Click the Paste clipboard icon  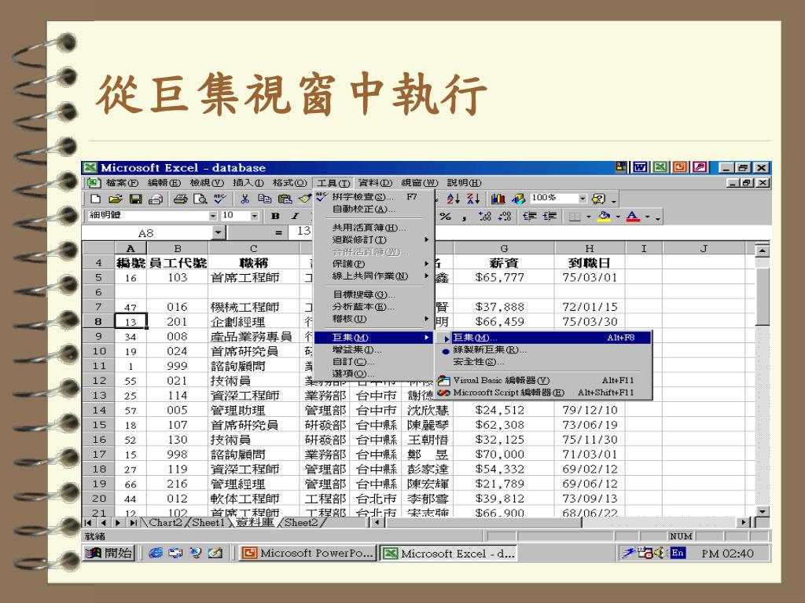point(285,199)
